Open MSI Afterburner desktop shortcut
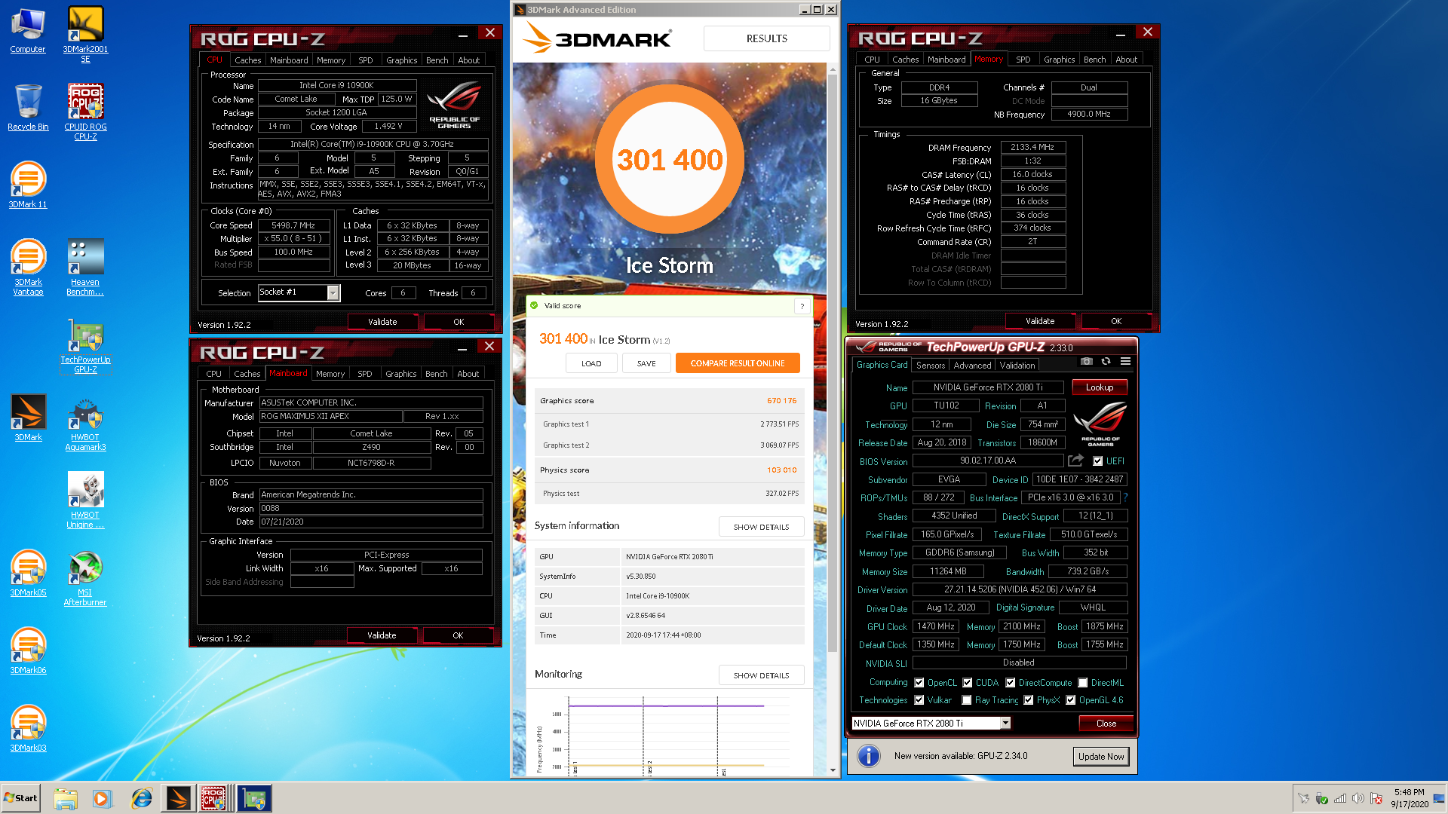The image size is (1448, 814). (85, 578)
